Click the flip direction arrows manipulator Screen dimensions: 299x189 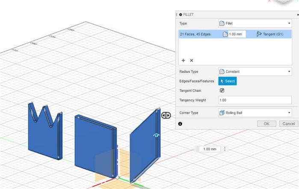pyautogui.click(x=166, y=115)
